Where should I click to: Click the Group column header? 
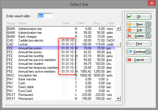point(11,23)
